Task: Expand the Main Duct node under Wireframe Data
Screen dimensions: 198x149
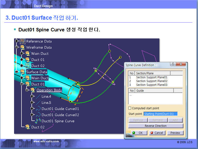Action: click(22, 53)
